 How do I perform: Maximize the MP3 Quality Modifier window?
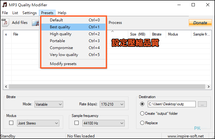(193, 5)
